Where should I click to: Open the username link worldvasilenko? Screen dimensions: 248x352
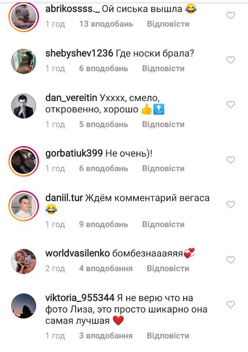point(77,253)
